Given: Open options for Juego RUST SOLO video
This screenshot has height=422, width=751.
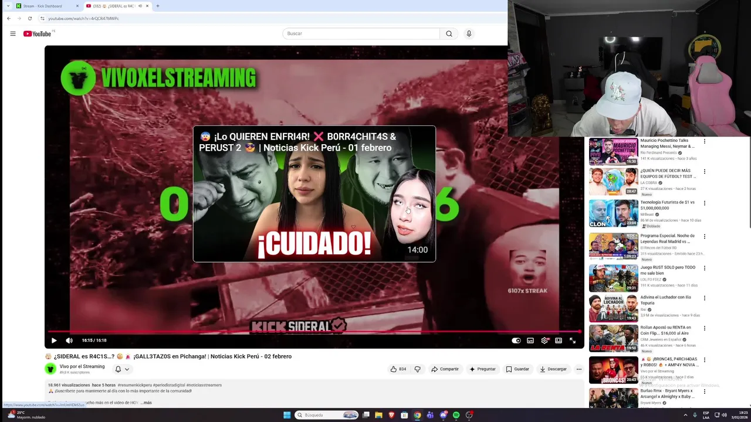Looking at the screenshot, I should tap(705, 268).
